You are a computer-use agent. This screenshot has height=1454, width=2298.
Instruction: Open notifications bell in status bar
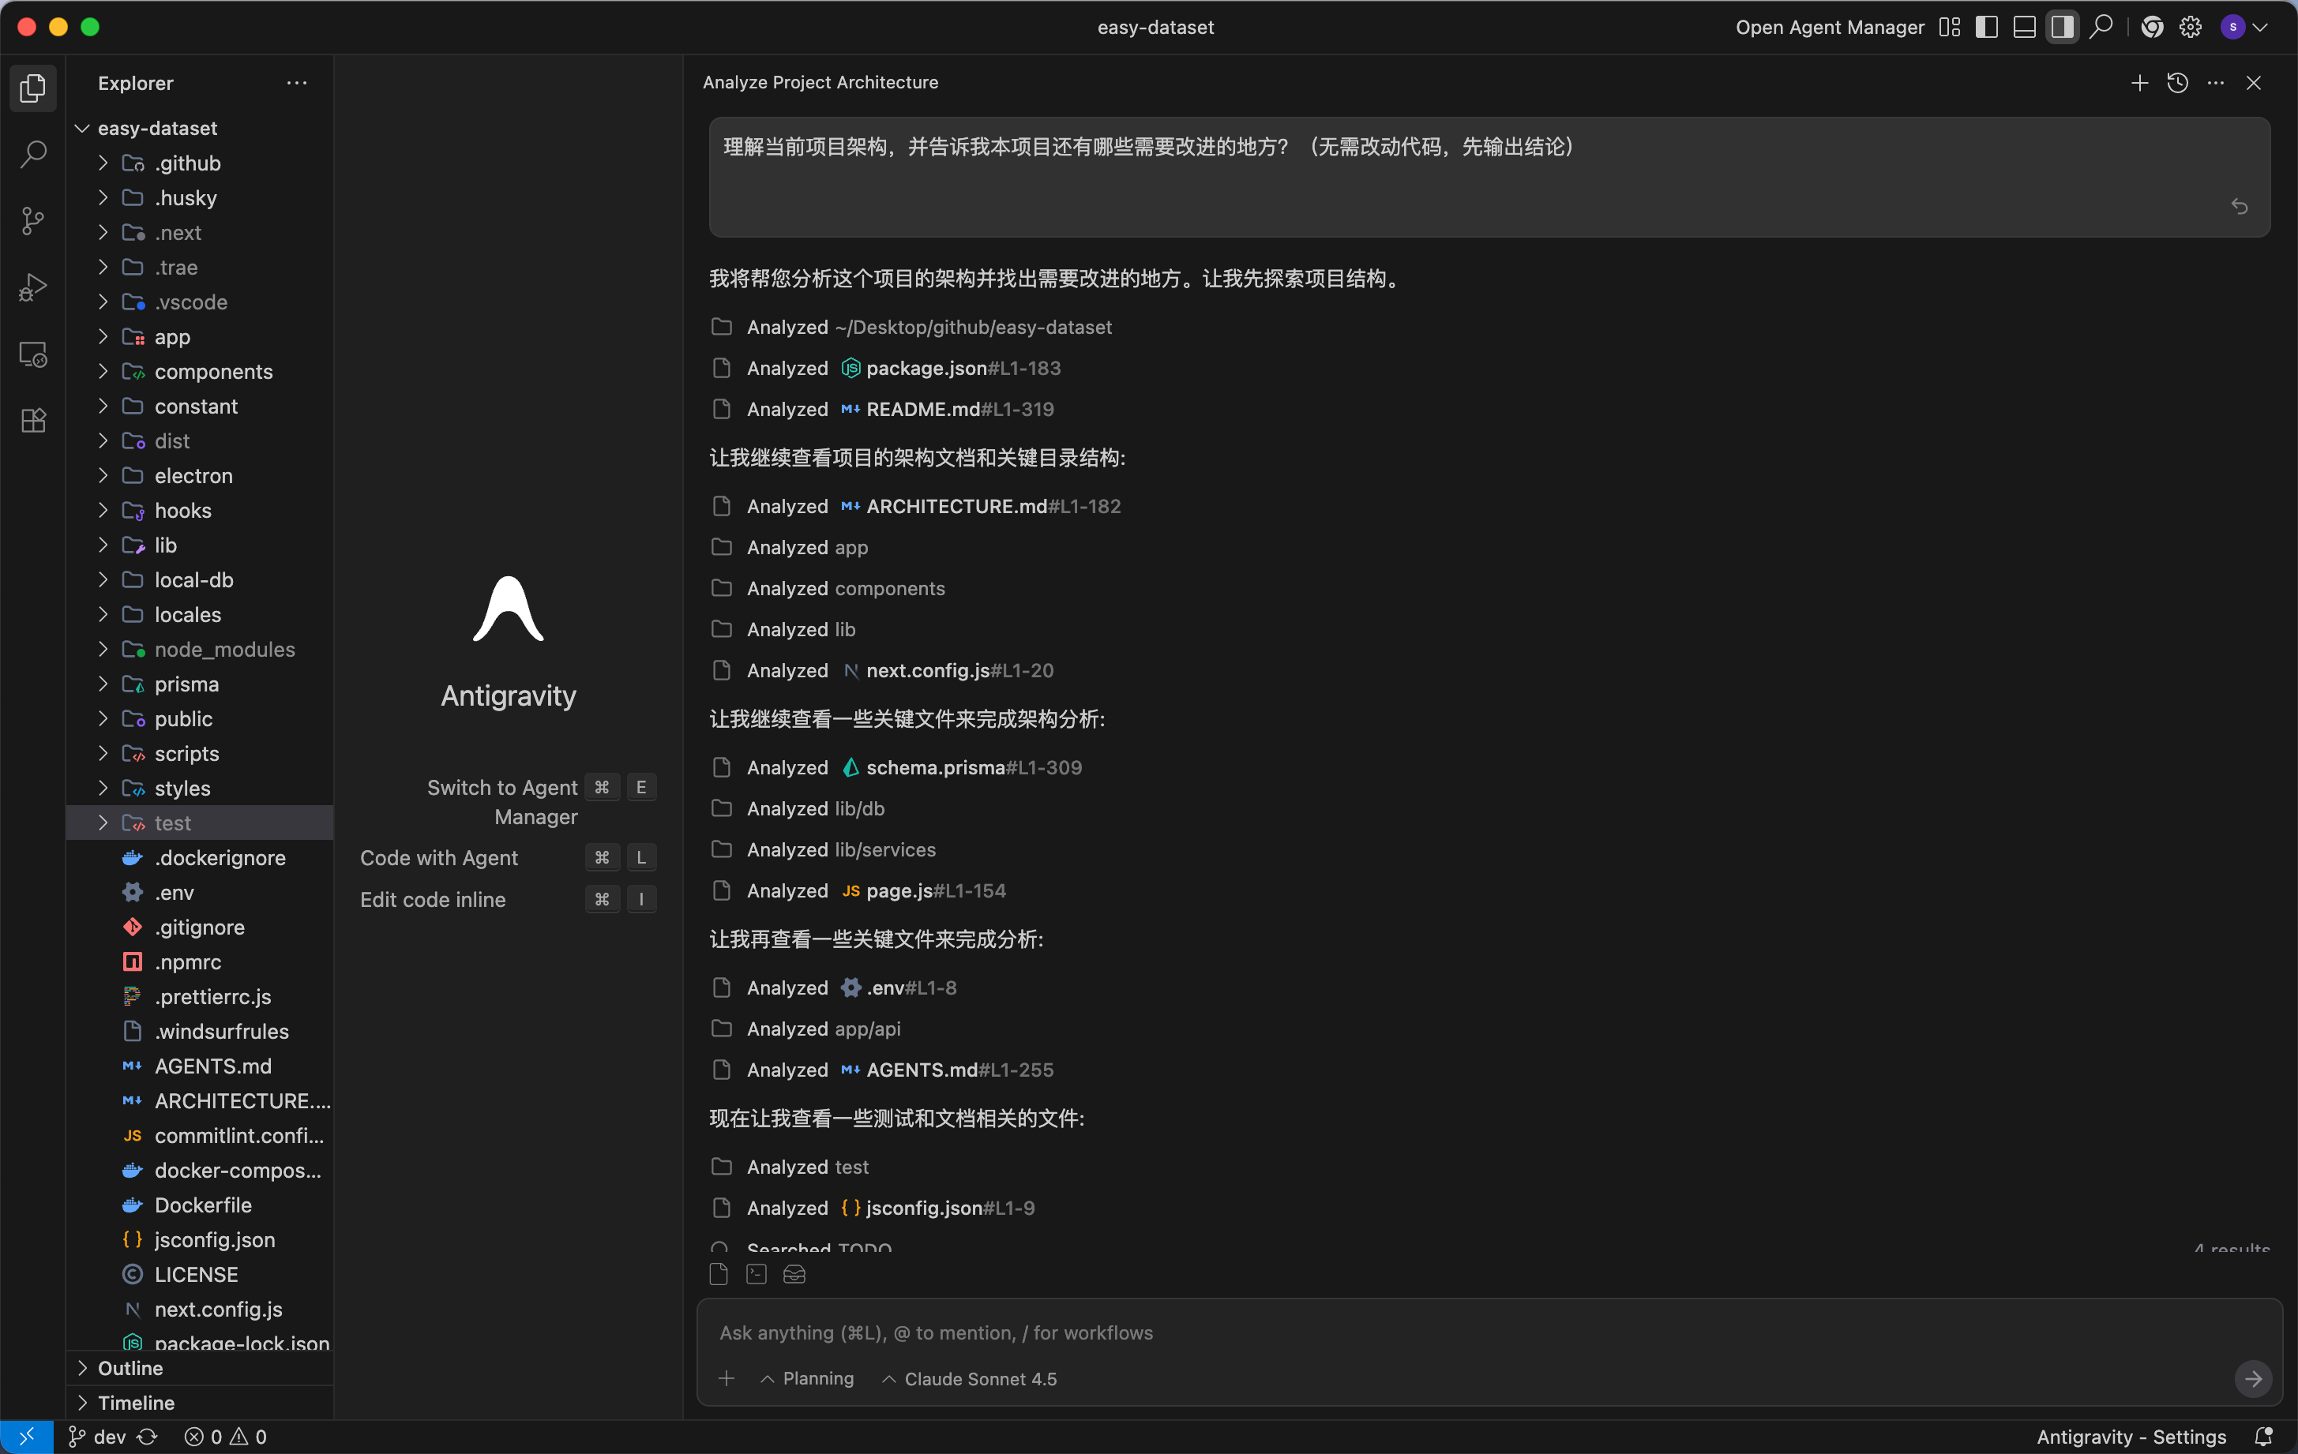(2262, 1436)
